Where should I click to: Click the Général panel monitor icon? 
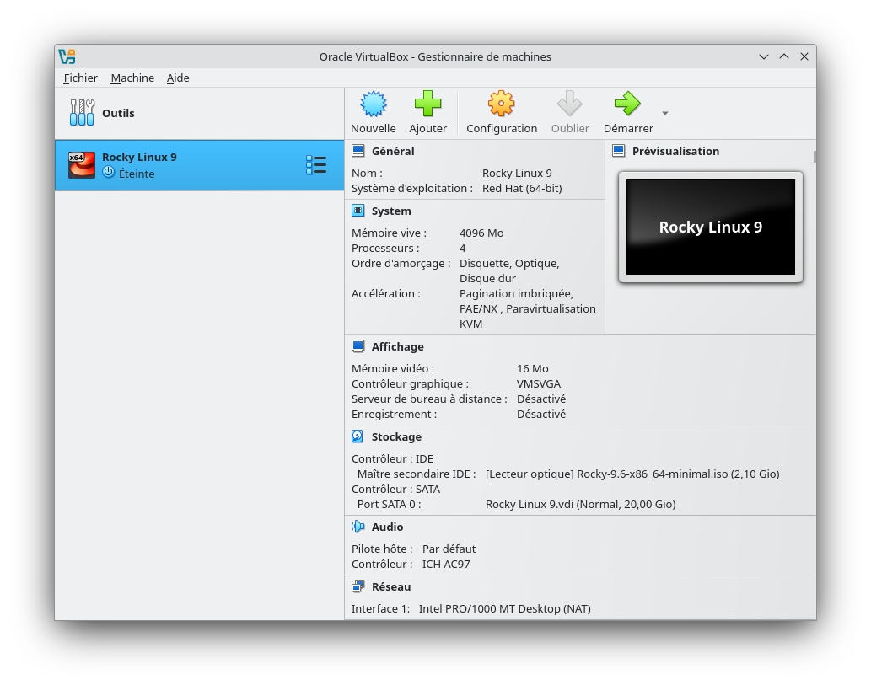pyautogui.click(x=358, y=150)
